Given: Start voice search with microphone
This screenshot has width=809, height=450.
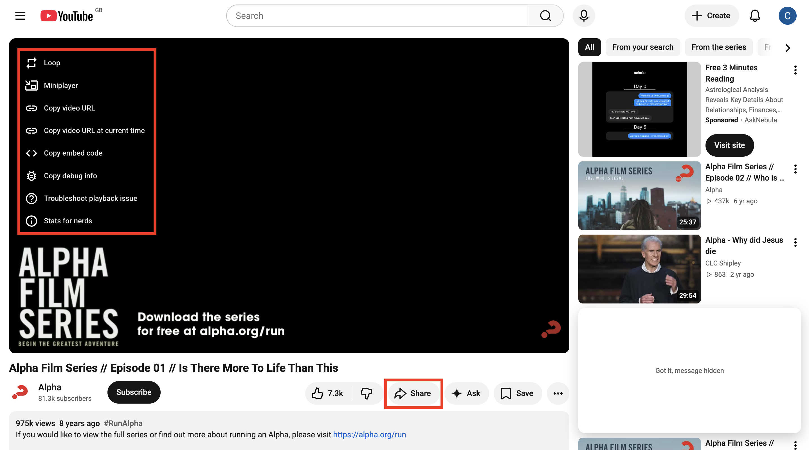Looking at the screenshot, I should (584, 16).
